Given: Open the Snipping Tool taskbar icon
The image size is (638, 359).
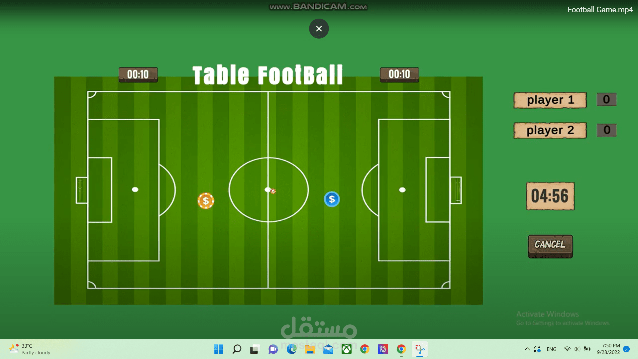Looking at the screenshot, I should (419, 349).
